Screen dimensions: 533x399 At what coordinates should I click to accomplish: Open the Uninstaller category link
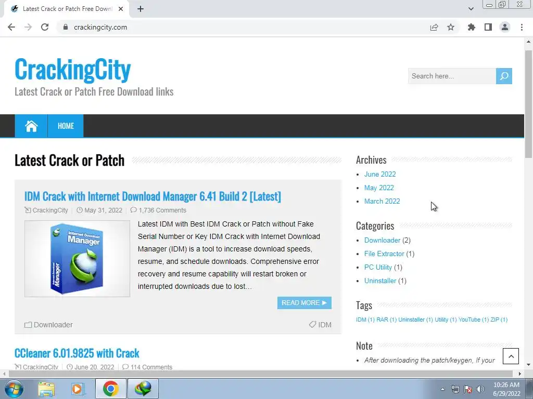point(380,281)
